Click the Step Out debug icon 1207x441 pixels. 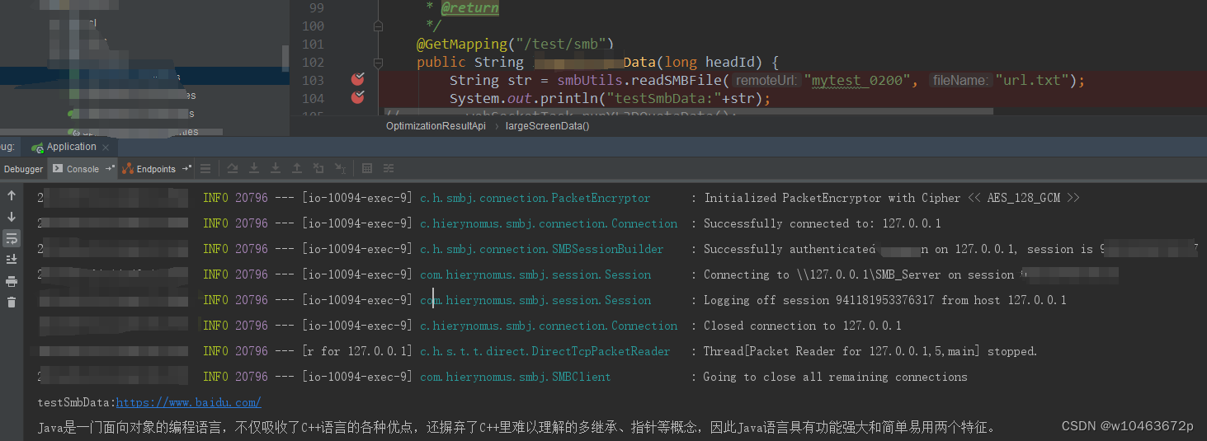point(297,168)
